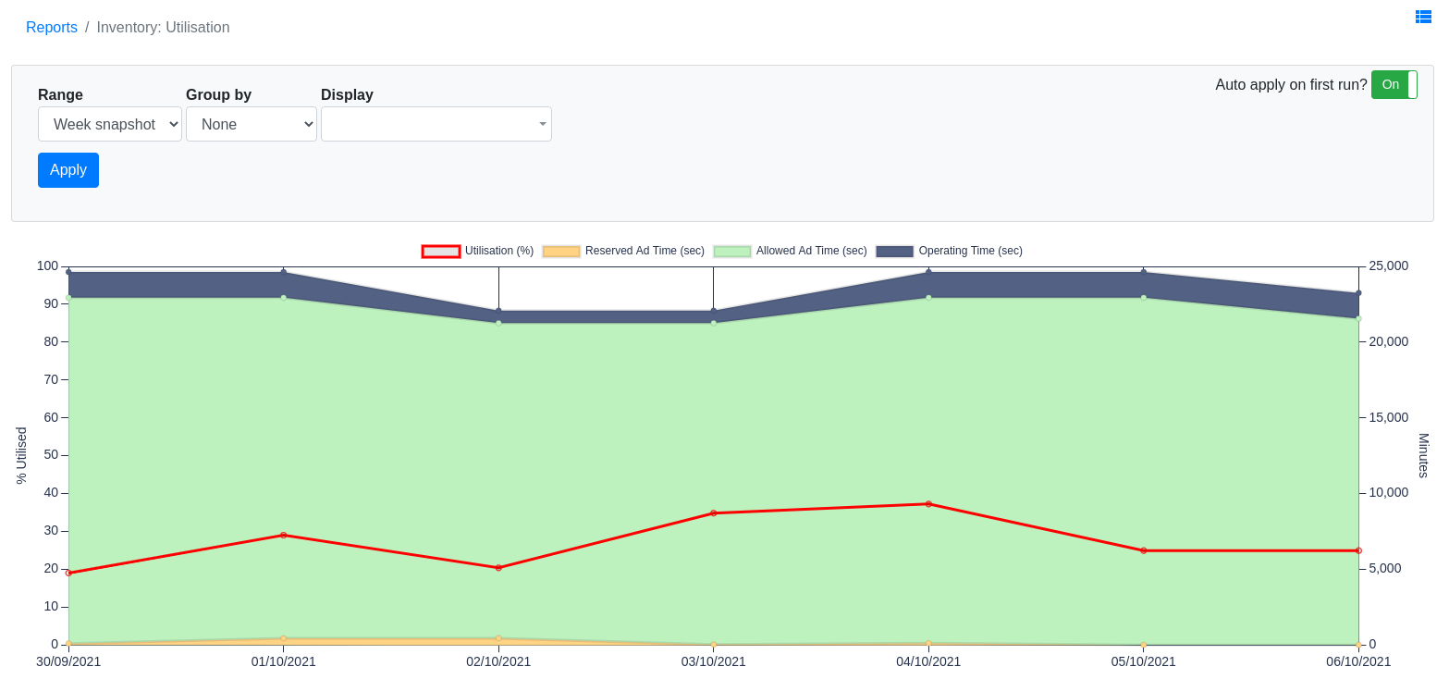Screen dimensions: 1449x679
Task: Open the table view icon
Action: point(1423,17)
